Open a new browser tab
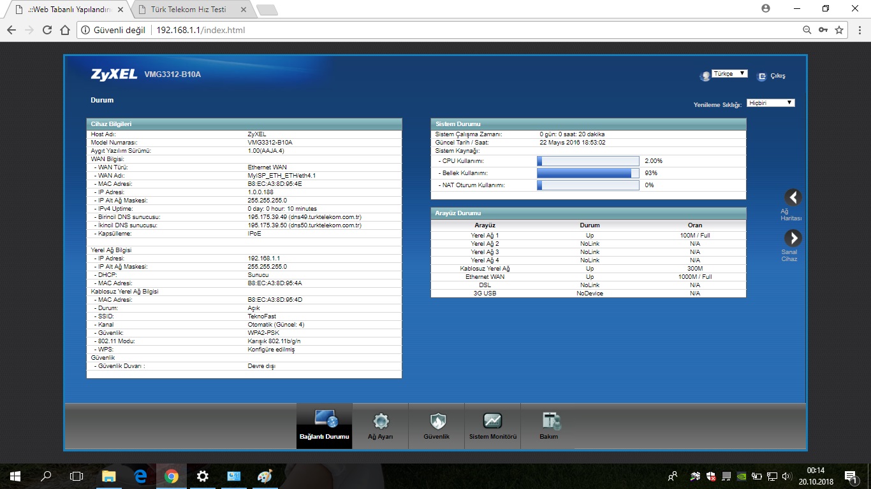This screenshot has height=489, width=871. pos(267,10)
